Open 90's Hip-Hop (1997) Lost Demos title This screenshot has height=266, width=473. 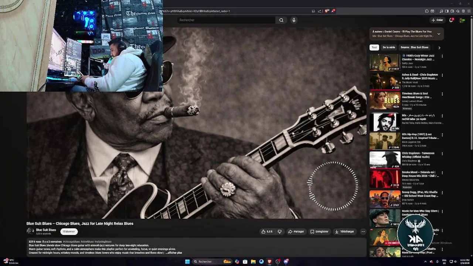pyautogui.click(x=420, y=136)
